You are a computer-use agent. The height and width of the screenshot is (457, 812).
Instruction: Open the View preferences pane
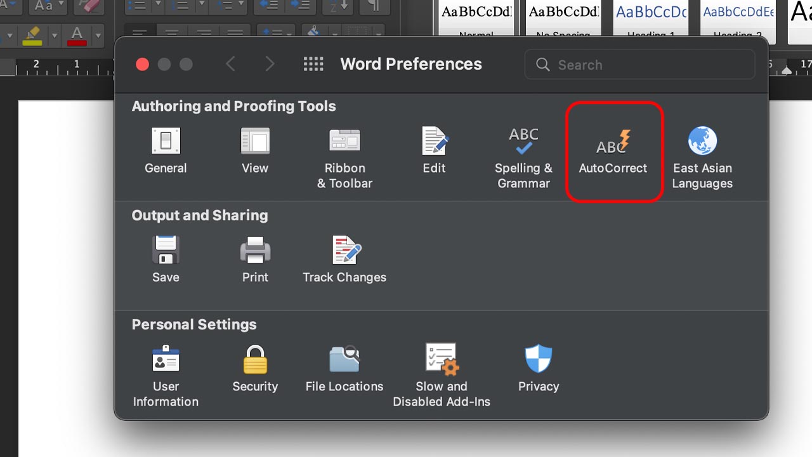(255, 150)
